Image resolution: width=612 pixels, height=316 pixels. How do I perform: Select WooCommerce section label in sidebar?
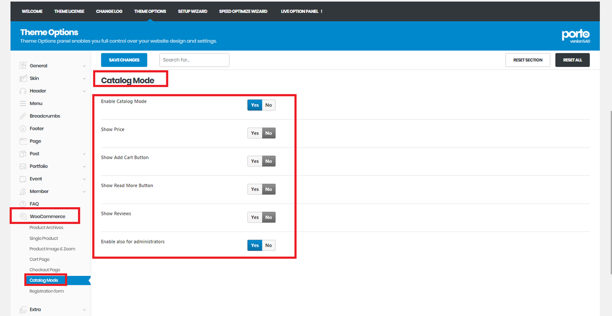click(47, 217)
